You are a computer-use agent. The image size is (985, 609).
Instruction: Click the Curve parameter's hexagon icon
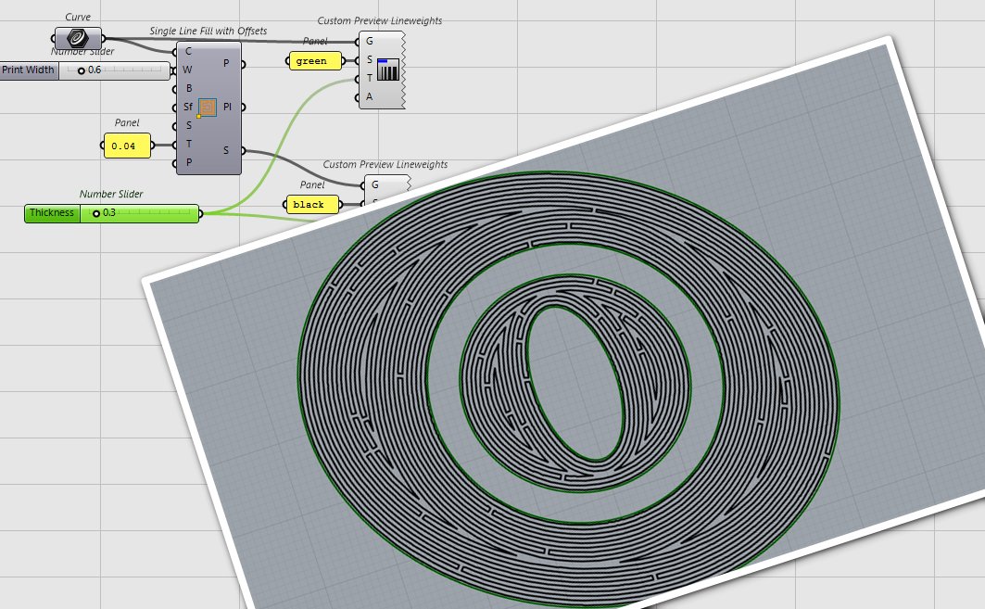point(79,39)
